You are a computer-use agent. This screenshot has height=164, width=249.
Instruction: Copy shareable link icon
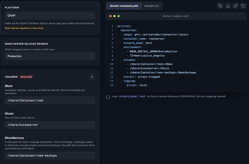click(x=236, y=6)
